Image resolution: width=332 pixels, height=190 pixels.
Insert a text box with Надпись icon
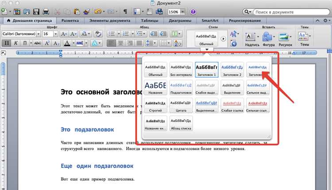[252, 39]
